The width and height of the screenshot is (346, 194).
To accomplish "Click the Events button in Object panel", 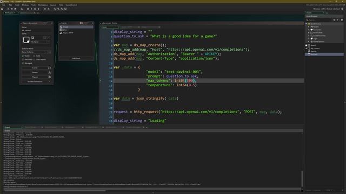I will 36,68.
